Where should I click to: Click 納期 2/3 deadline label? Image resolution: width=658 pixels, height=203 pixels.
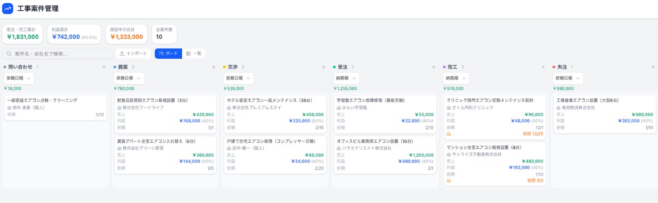[x=536, y=181]
